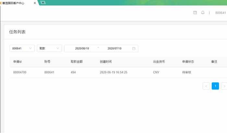Select application id 00004700 cell

[x=20, y=72]
